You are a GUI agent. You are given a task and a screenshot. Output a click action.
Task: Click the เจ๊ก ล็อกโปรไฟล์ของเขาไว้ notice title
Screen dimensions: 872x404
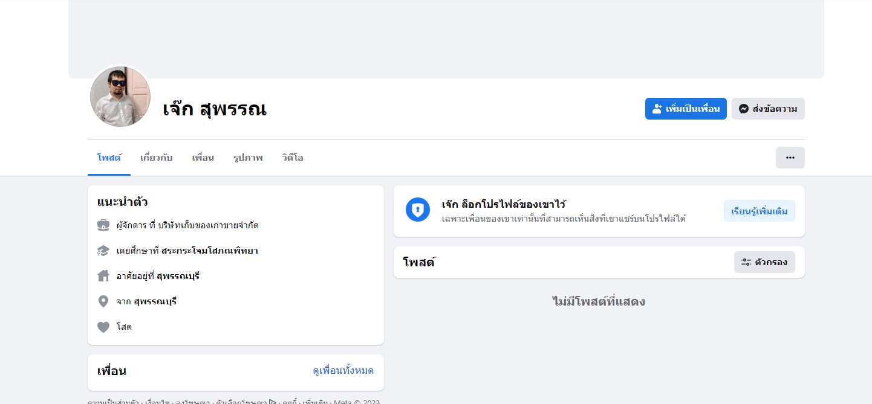pos(504,204)
